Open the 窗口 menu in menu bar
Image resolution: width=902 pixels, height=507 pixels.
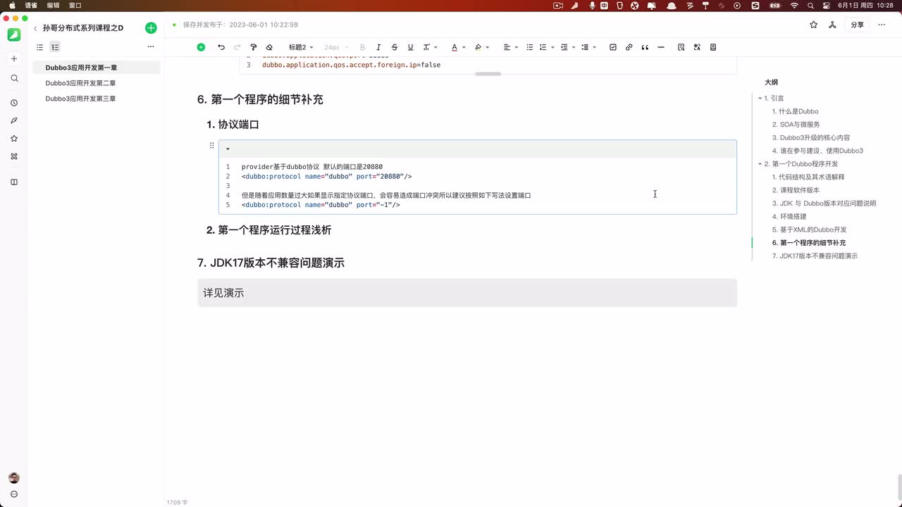pyautogui.click(x=75, y=5)
